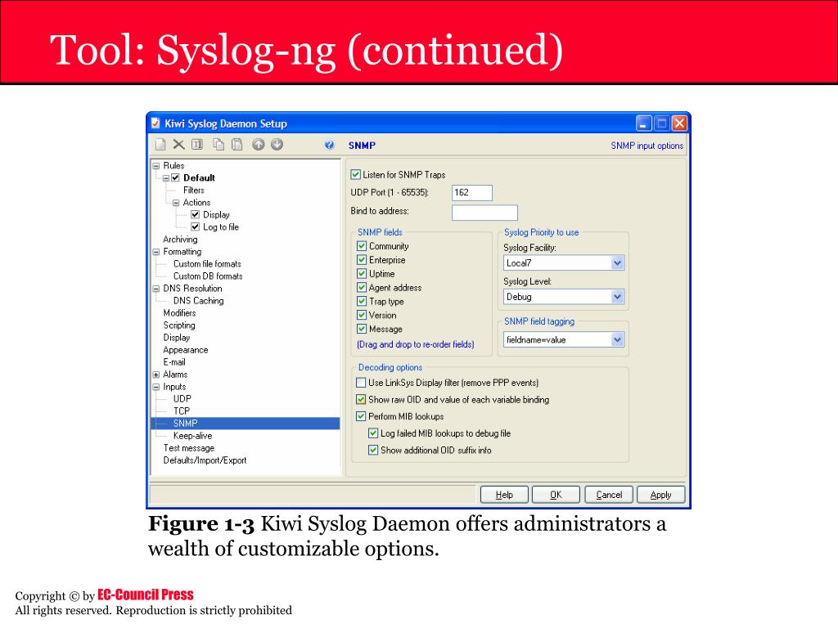Close the Kiwi Syslog Daemon Setup window
838x628 pixels.
point(679,123)
